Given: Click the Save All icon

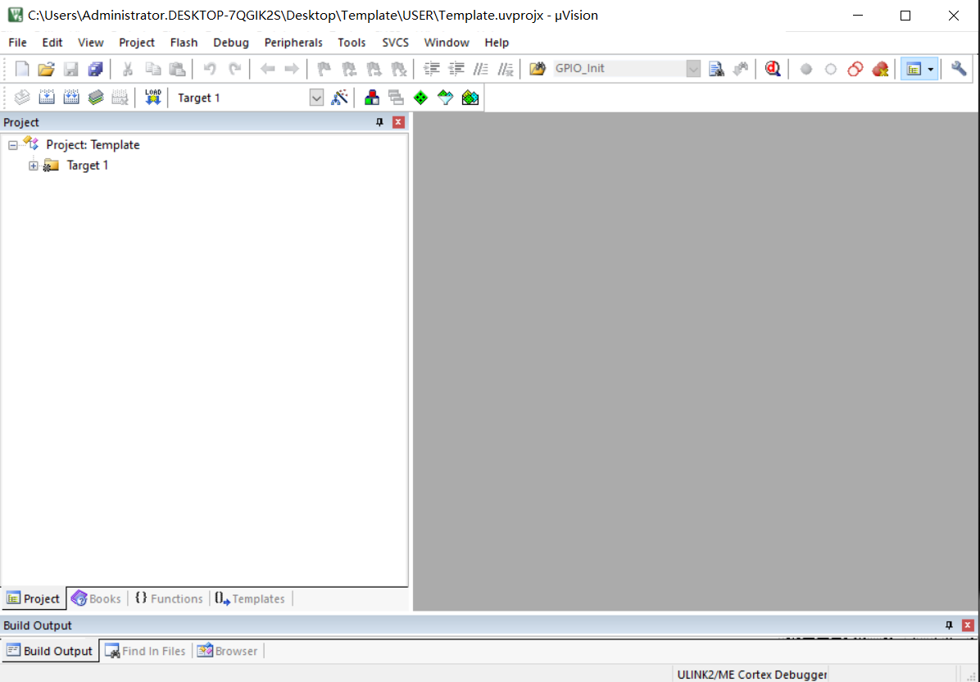Looking at the screenshot, I should tap(95, 69).
